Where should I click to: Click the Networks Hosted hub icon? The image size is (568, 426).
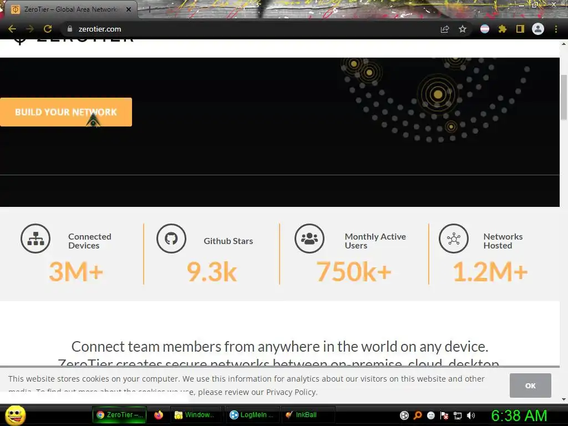454,239
